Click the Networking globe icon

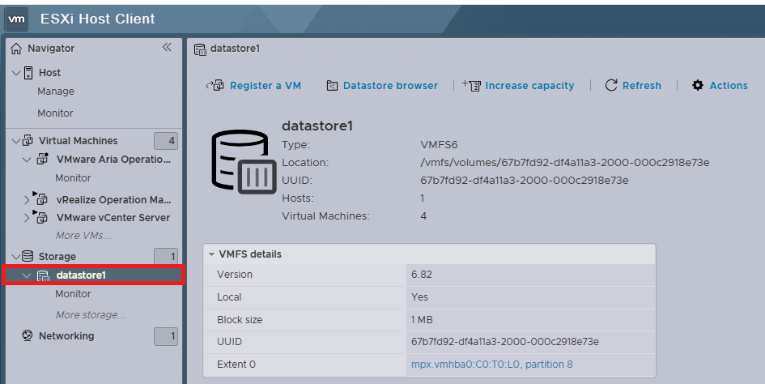tap(28, 335)
